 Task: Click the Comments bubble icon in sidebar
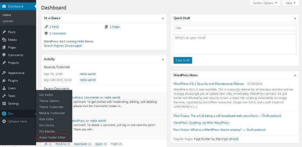4,55
